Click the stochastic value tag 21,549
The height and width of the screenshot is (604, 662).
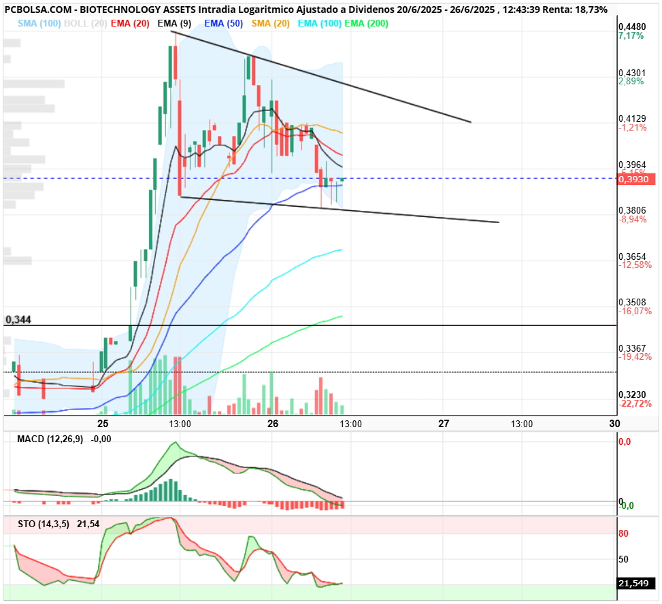pyautogui.click(x=636, y=584)
